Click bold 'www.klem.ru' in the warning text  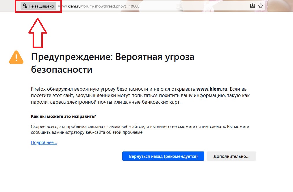tap(212, 89)
